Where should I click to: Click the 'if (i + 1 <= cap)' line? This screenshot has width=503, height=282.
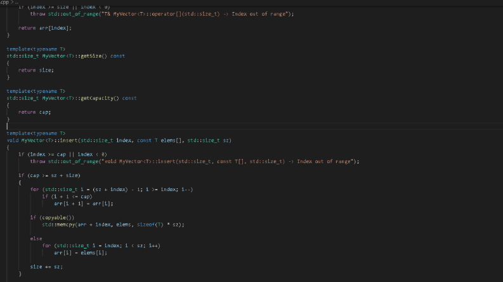[x=67, y=197]
